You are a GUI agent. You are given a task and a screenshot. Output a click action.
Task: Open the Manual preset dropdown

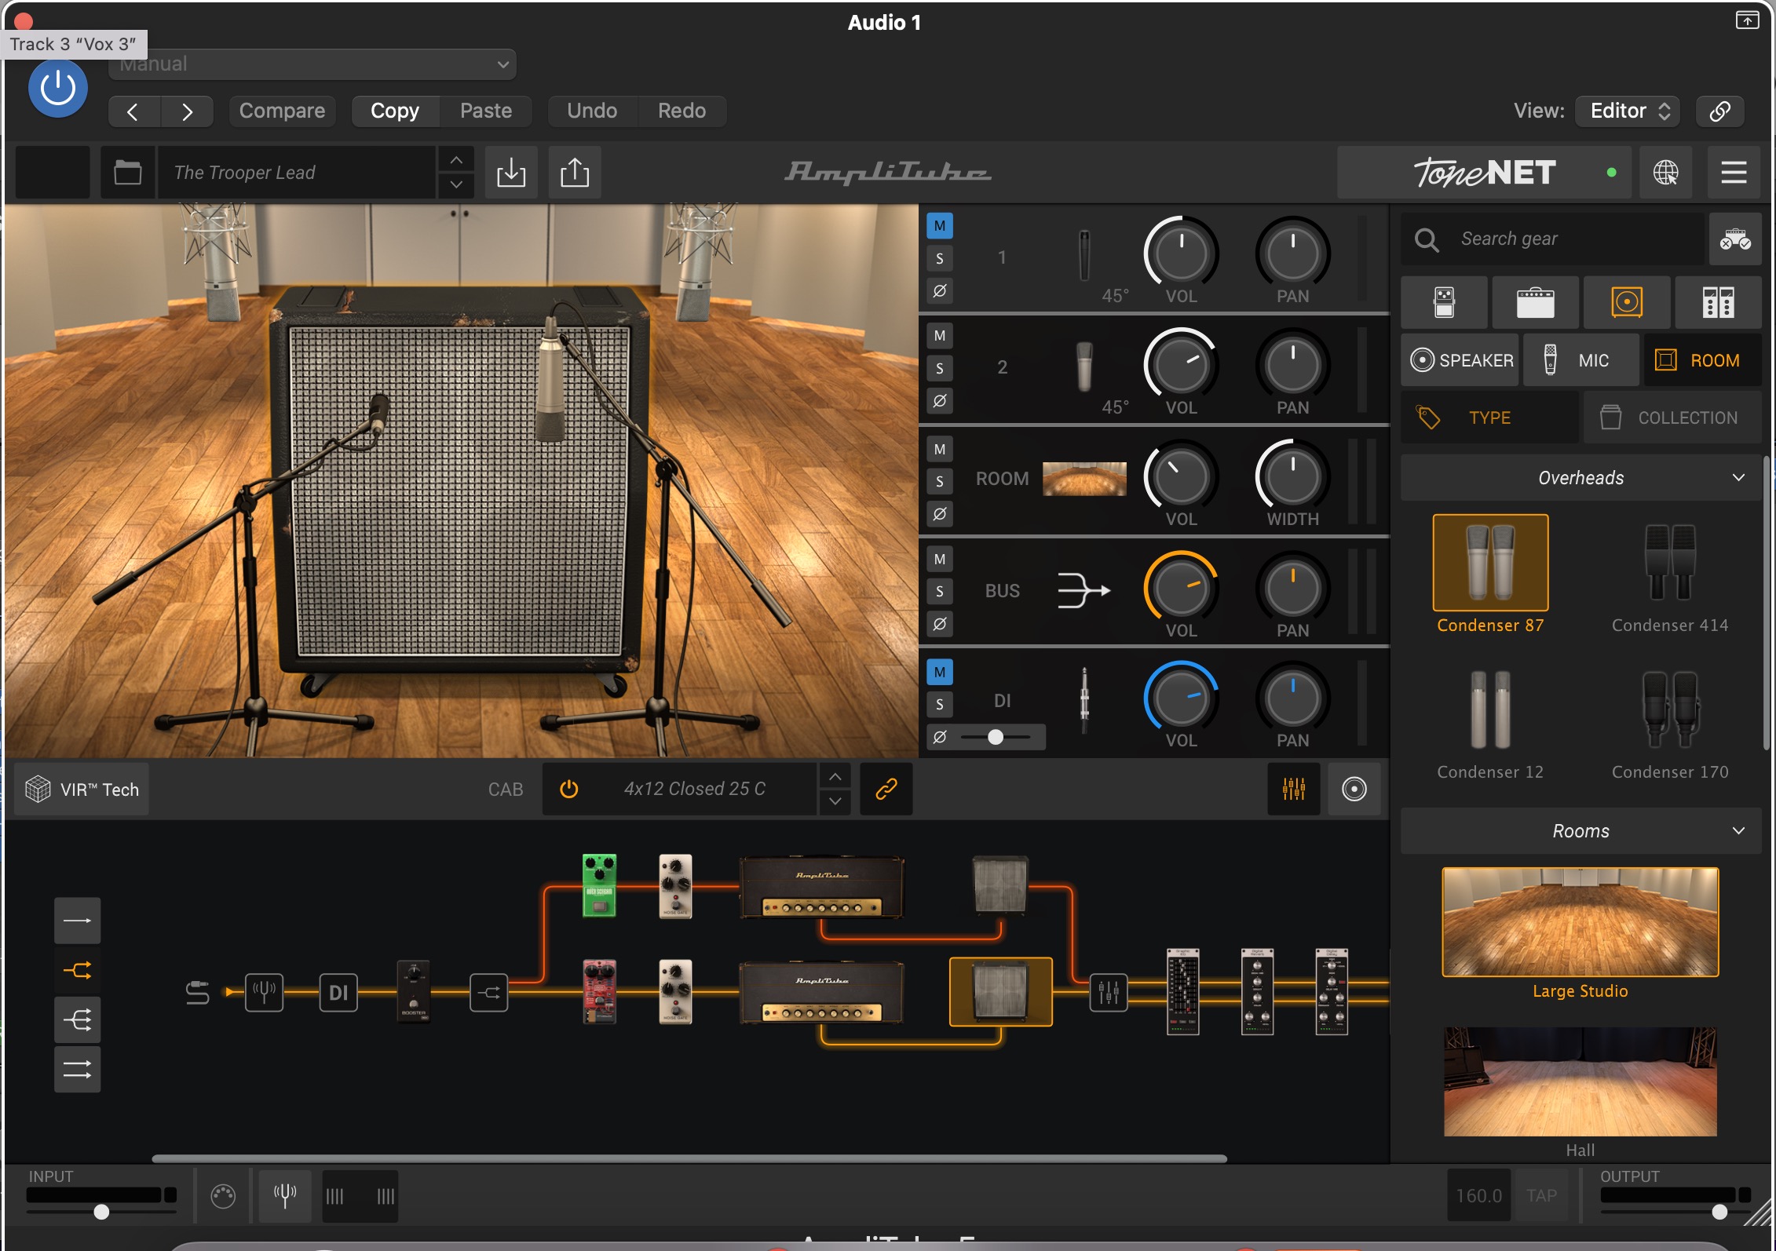312,64
